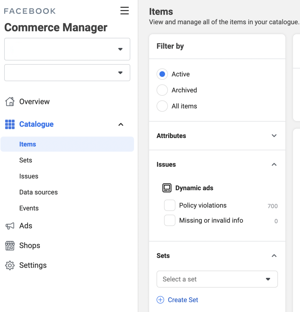Go to Issues in the sidebar submenu
Screen dimensions: 300x312
[x=29, y=176]
